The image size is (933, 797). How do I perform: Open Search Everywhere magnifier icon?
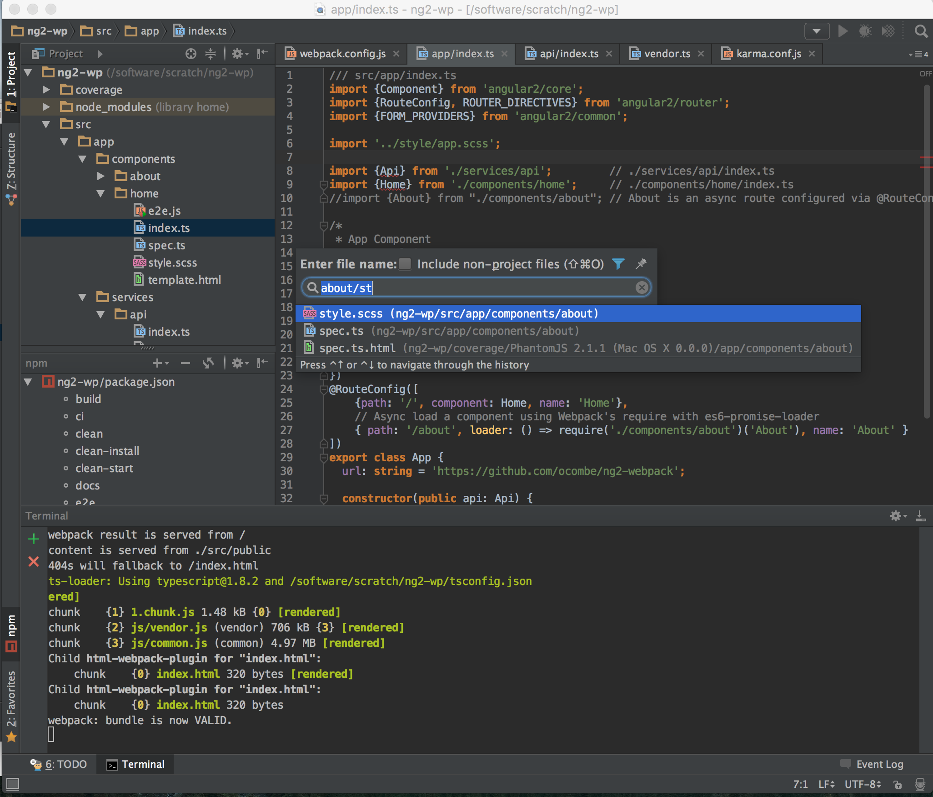921,31
